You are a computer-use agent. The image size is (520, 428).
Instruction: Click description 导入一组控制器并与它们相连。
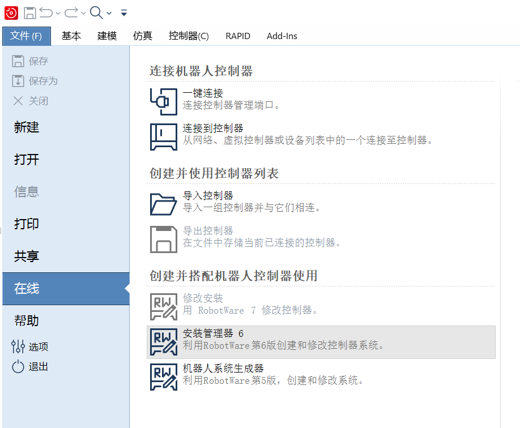click(x=252, y=208)
